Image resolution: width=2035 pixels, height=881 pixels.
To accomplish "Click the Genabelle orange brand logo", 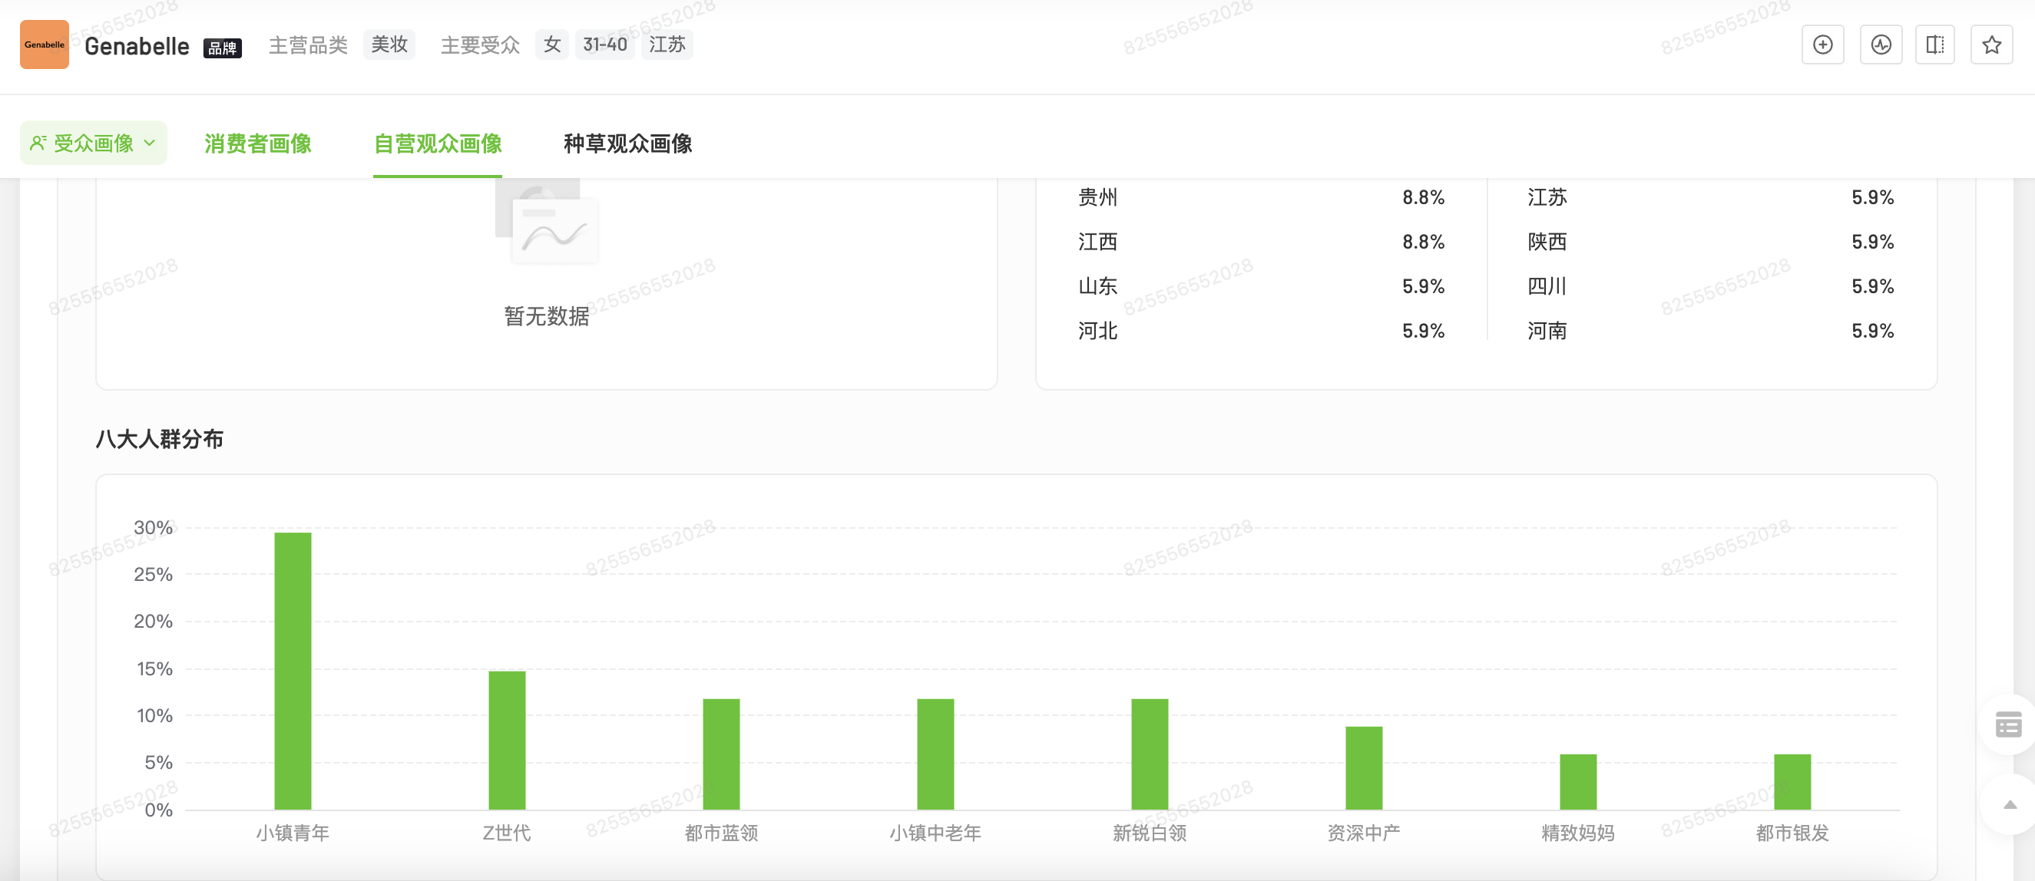I will pyautogui.click(x=45, y=45).
